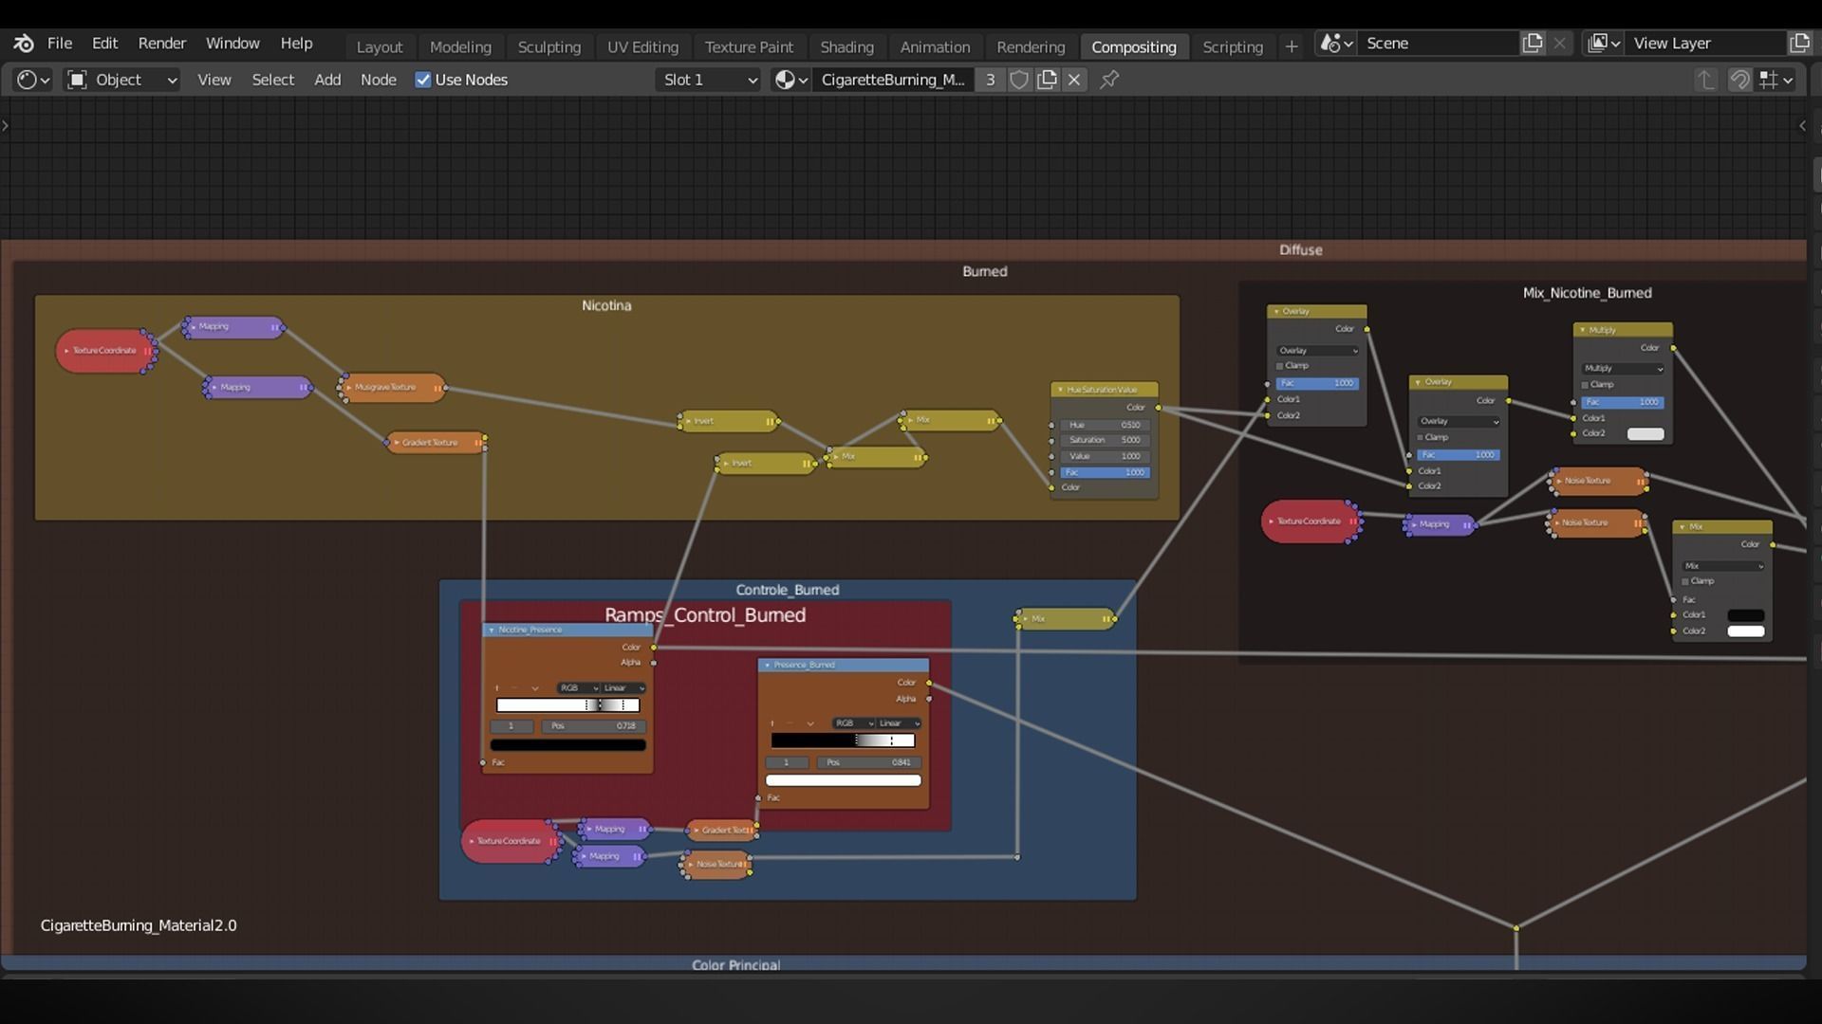
Task: Open the Render menu
Action: coord(161,44)
